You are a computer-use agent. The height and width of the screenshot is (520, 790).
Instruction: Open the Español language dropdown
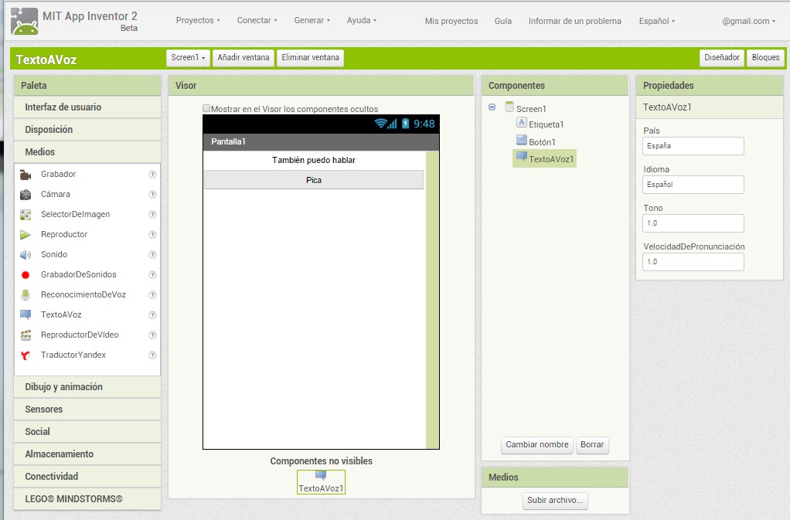tap(656, 21)
